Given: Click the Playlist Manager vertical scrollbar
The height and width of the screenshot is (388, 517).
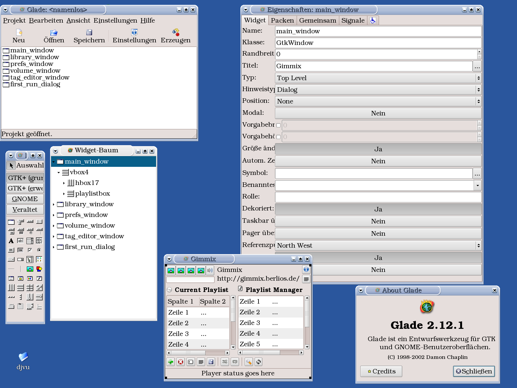Looking at the screenshot, I should click(307, 322).
